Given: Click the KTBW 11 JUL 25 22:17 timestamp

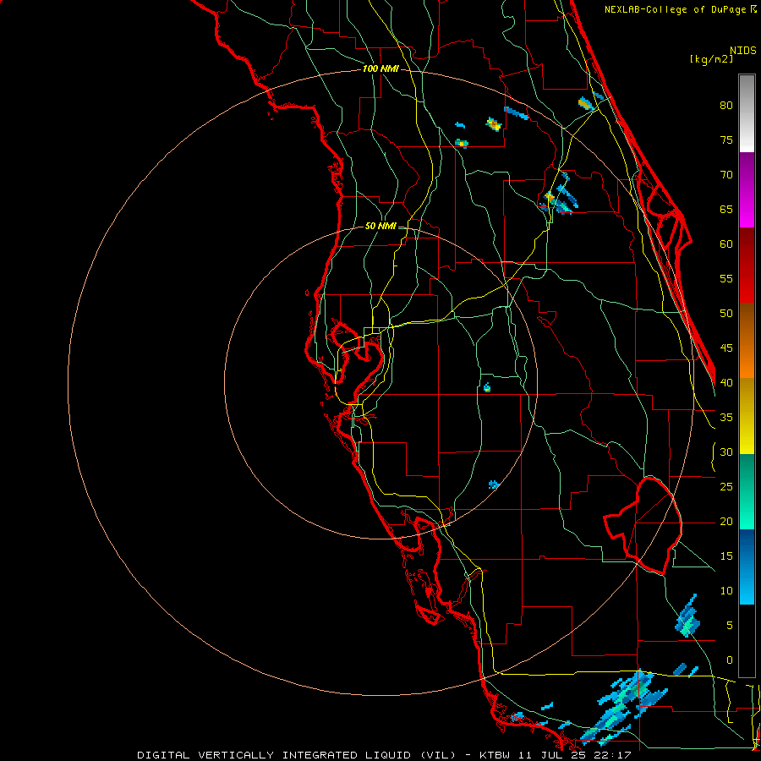Looking at the screenshot, I should (556, 755).
